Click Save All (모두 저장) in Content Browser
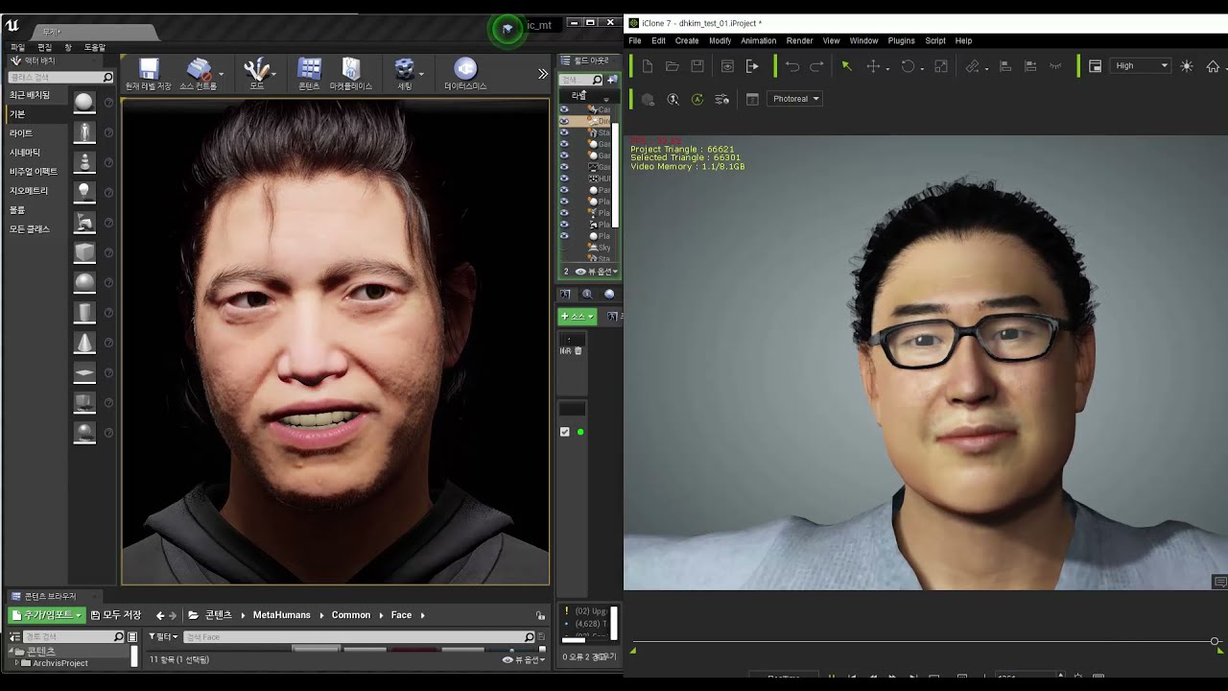Viewport: 1228px width, 691px height. pyautogui.click(x=115, y=615)
